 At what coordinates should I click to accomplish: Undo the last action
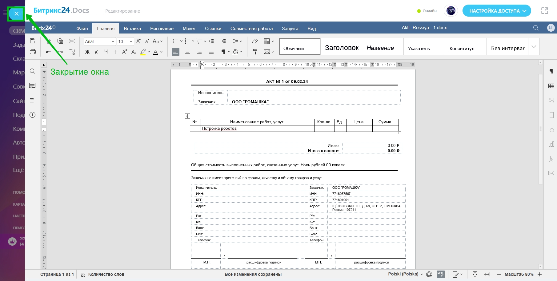coord(48,52)
